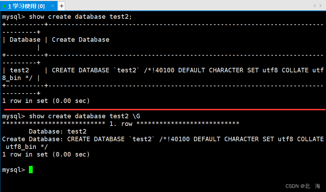
Task: Click the CSDN @北海 watermark
Action: 303,186
